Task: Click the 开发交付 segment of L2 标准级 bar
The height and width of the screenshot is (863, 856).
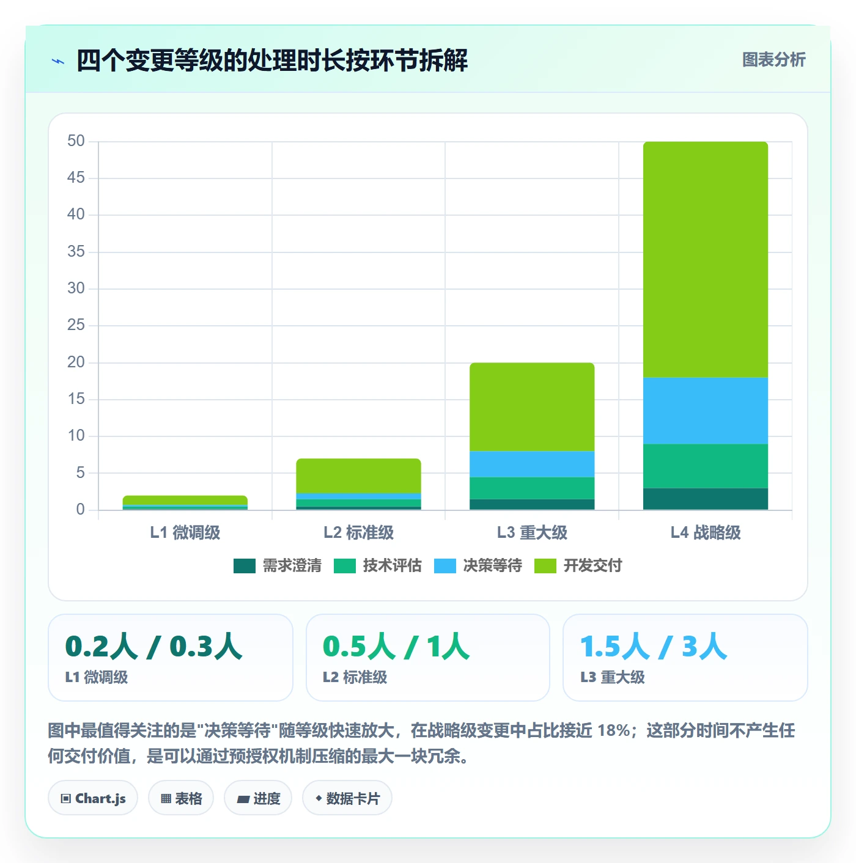Action: pos(358,476)
